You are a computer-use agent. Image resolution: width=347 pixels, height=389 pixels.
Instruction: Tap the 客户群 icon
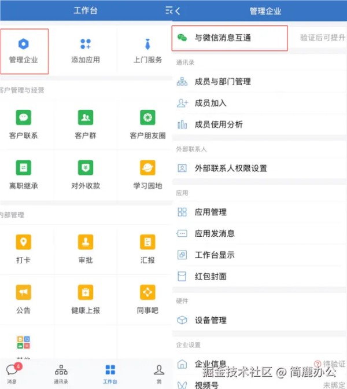pyautogui.click(x=86, y=118)
